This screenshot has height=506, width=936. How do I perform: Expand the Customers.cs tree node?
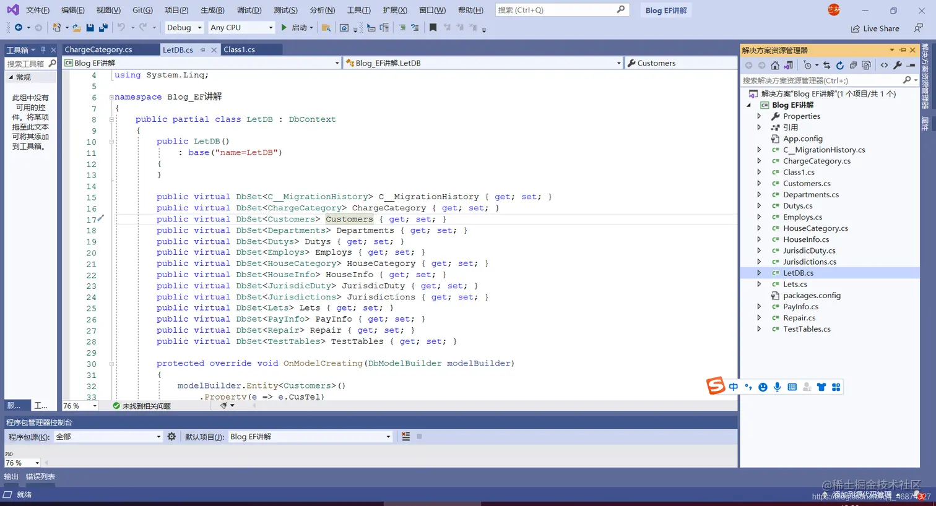(x=759, y=184)
